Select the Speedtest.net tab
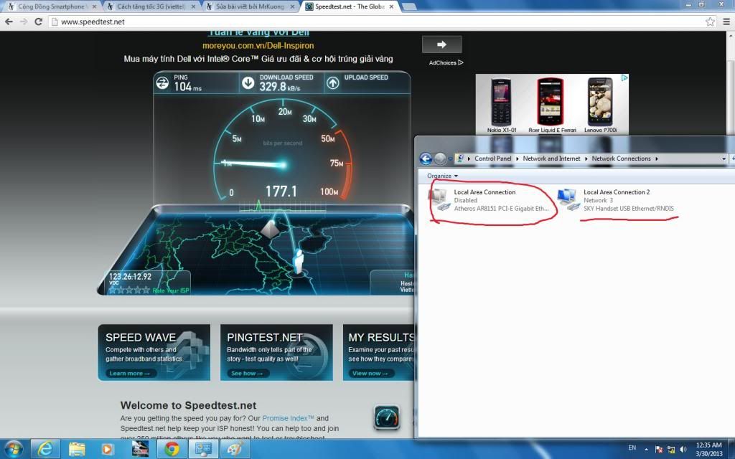The image size is (735, 459). [349, 6]
